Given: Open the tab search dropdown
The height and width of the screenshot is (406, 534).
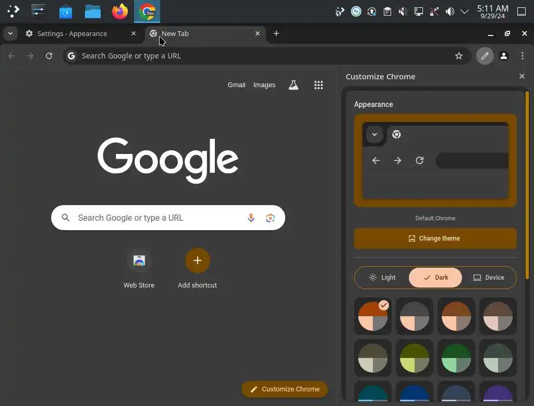Looking at the screenshot, I should pyautogui.click(x=10, y=33).
